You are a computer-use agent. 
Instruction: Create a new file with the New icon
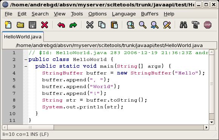pos(8,25)
